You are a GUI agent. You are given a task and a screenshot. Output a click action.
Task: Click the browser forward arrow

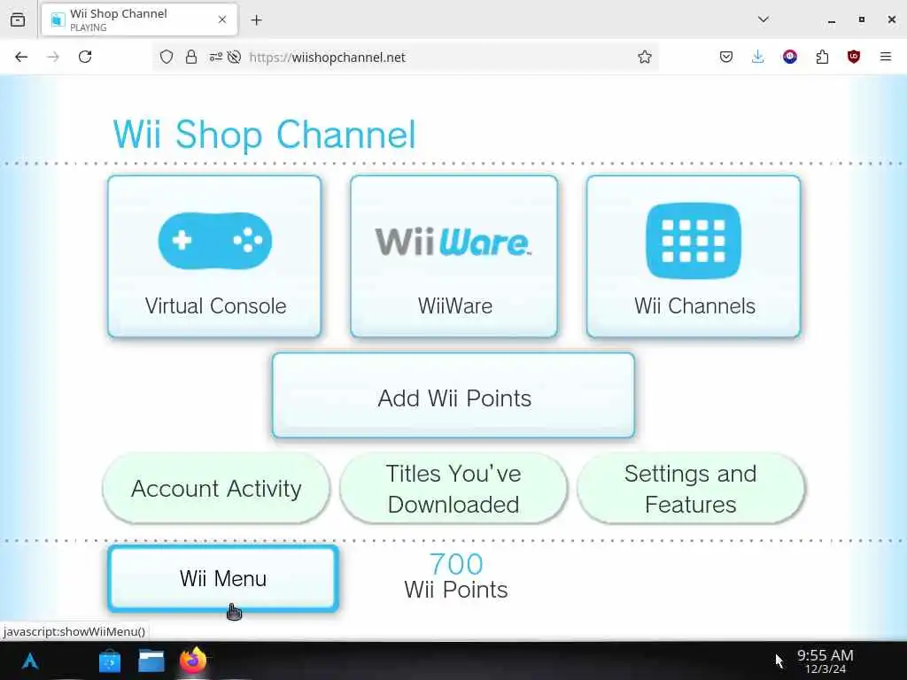[x=53, y=57]
